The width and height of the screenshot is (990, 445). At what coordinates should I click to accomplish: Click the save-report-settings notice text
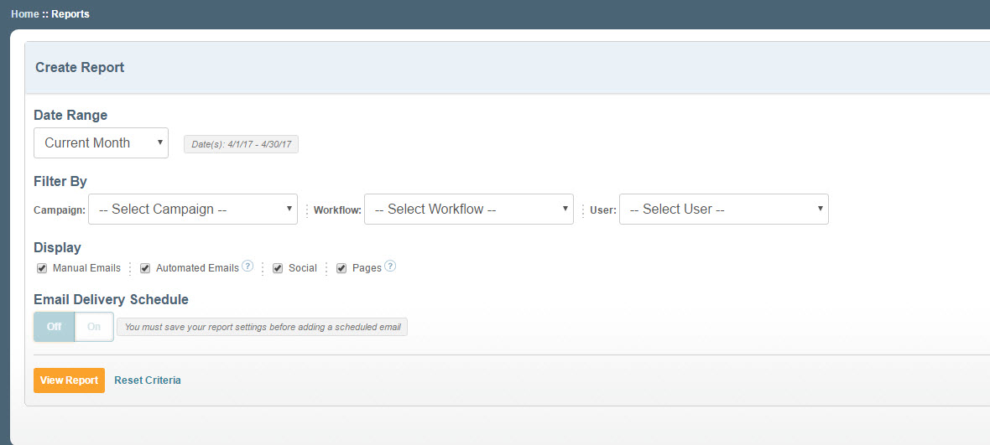(x=262, y=327)
